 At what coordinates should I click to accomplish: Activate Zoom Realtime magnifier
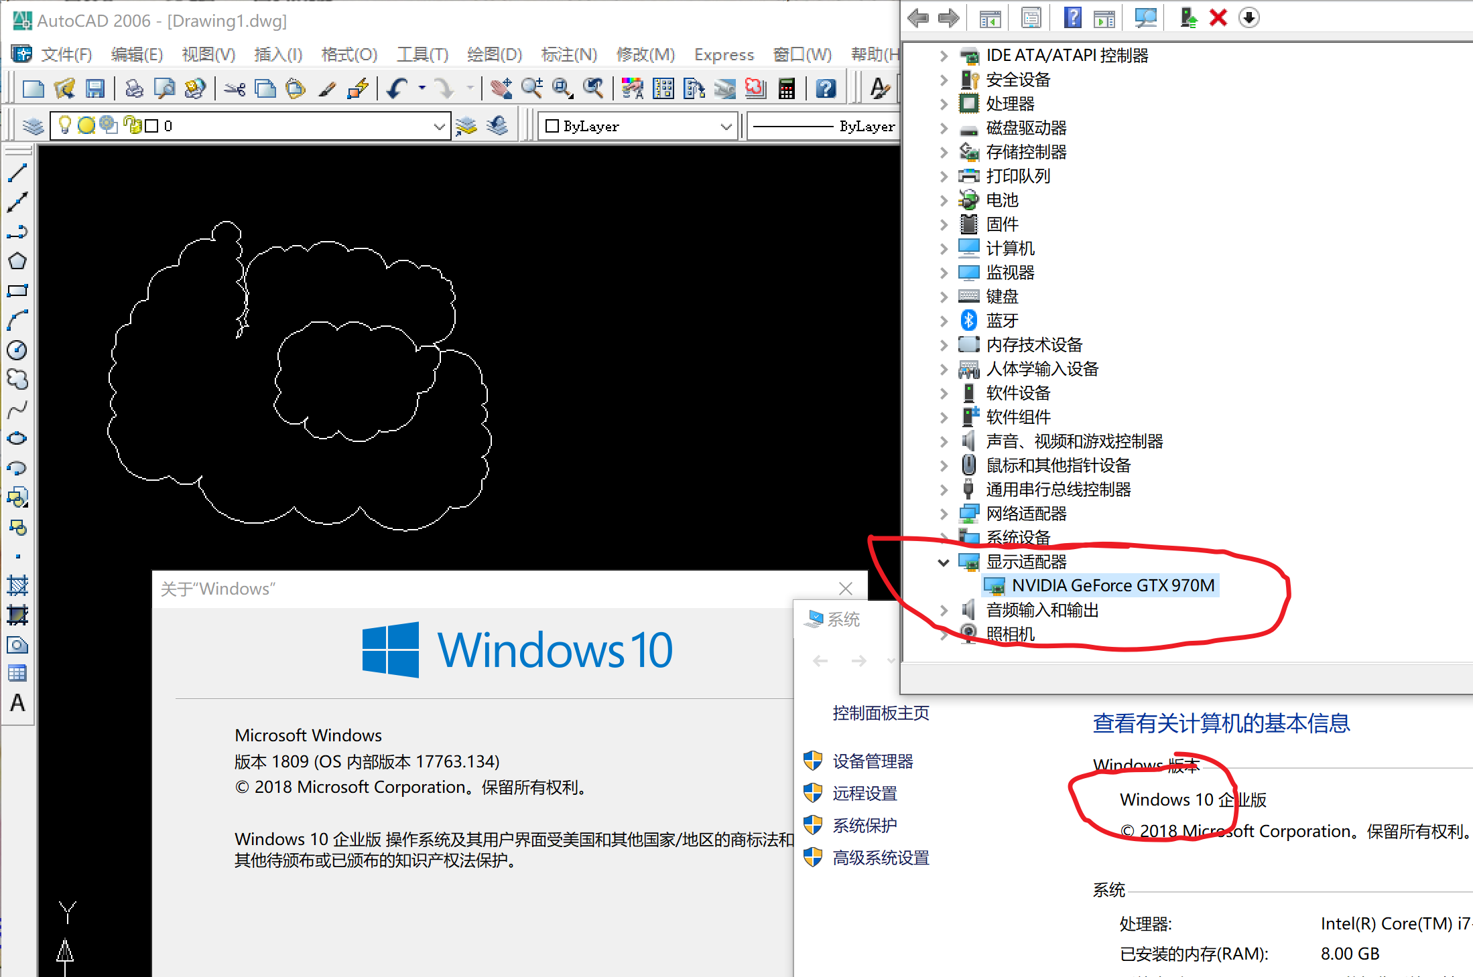pos(532,88)
